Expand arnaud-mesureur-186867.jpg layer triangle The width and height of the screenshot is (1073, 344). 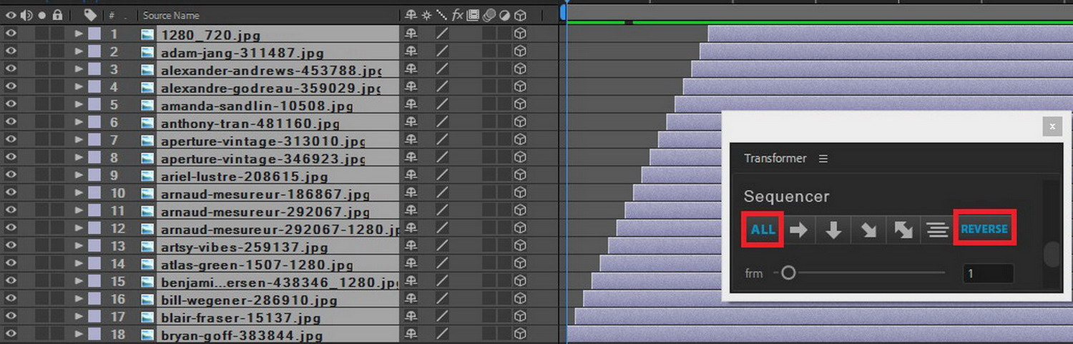79,193
